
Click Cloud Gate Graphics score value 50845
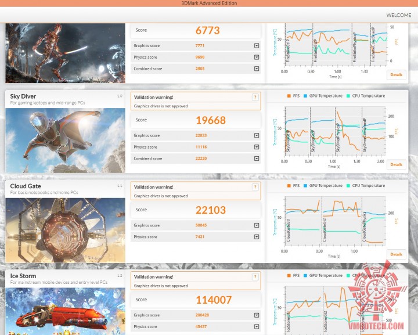(201, 225)
